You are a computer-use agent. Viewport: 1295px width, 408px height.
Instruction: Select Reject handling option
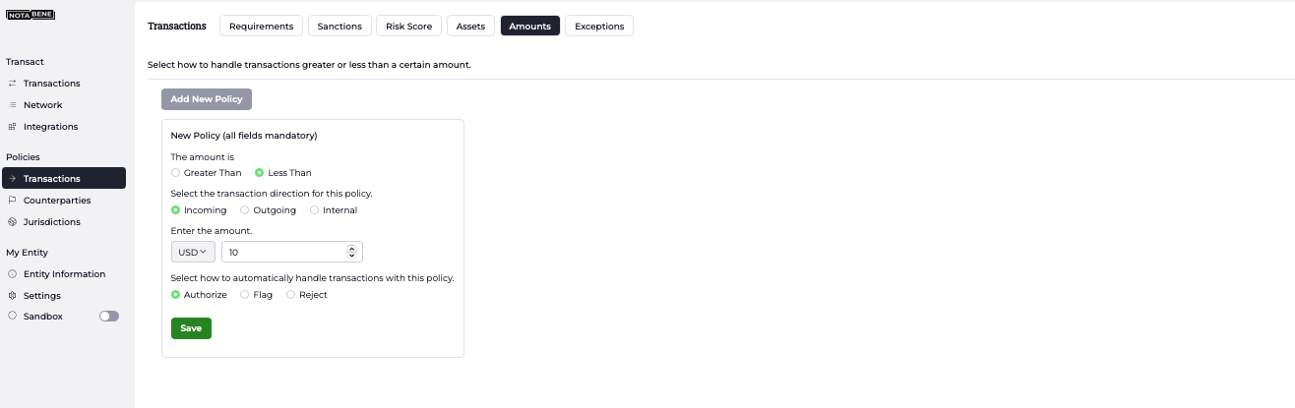[290, 295]
